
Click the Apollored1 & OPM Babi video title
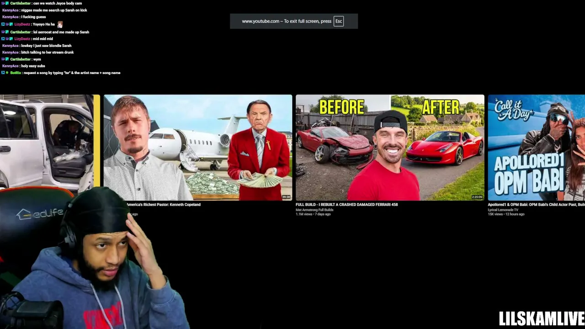536,205
